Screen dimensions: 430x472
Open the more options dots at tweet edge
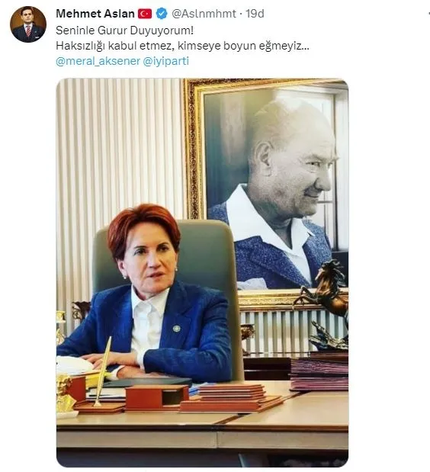428,14
